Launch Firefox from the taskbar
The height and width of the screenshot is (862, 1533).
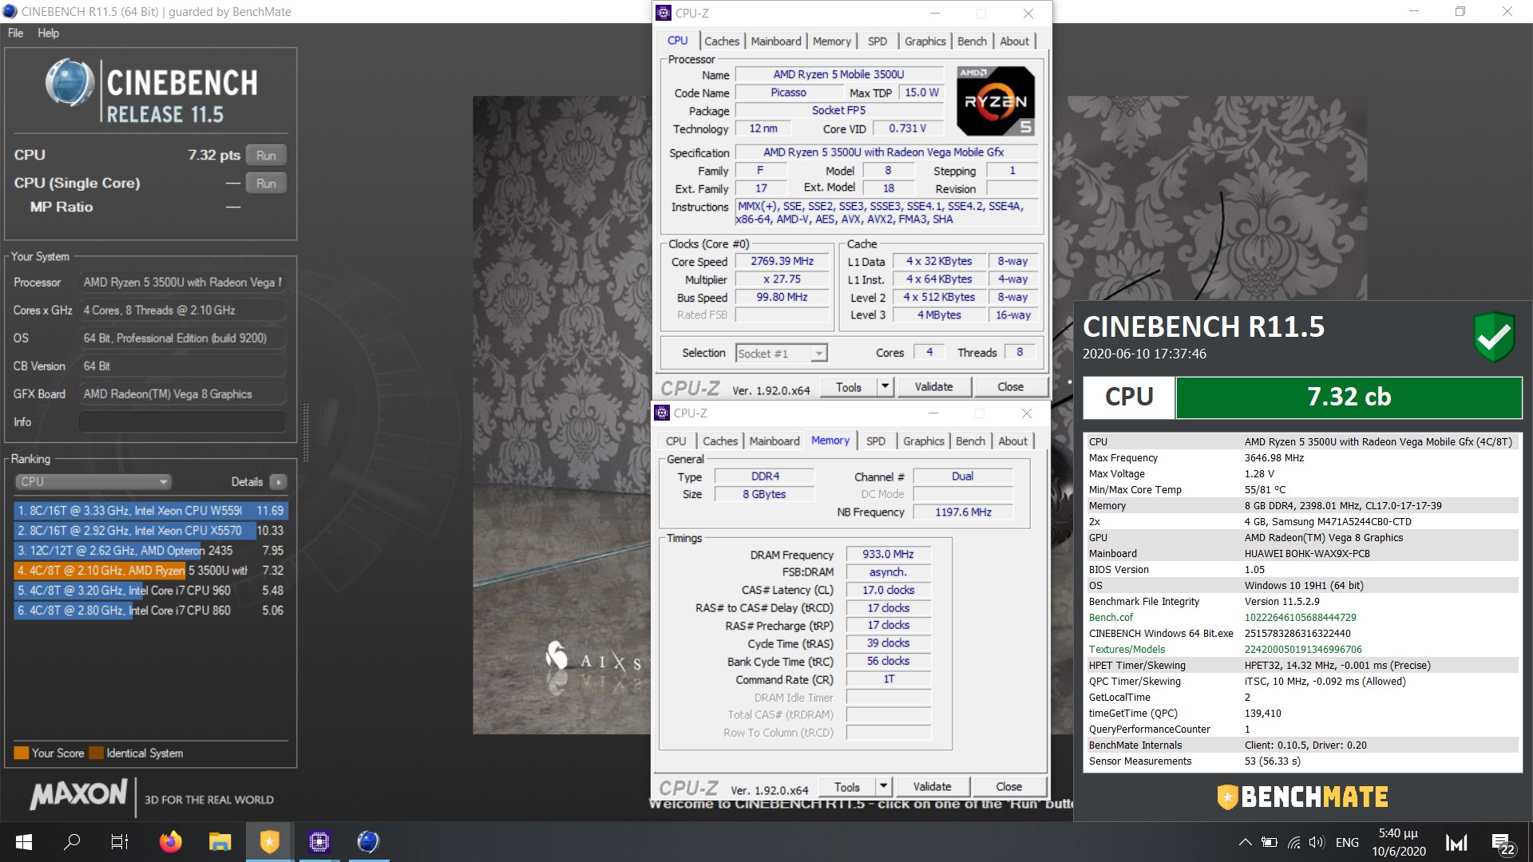click(x=170, y=842)
